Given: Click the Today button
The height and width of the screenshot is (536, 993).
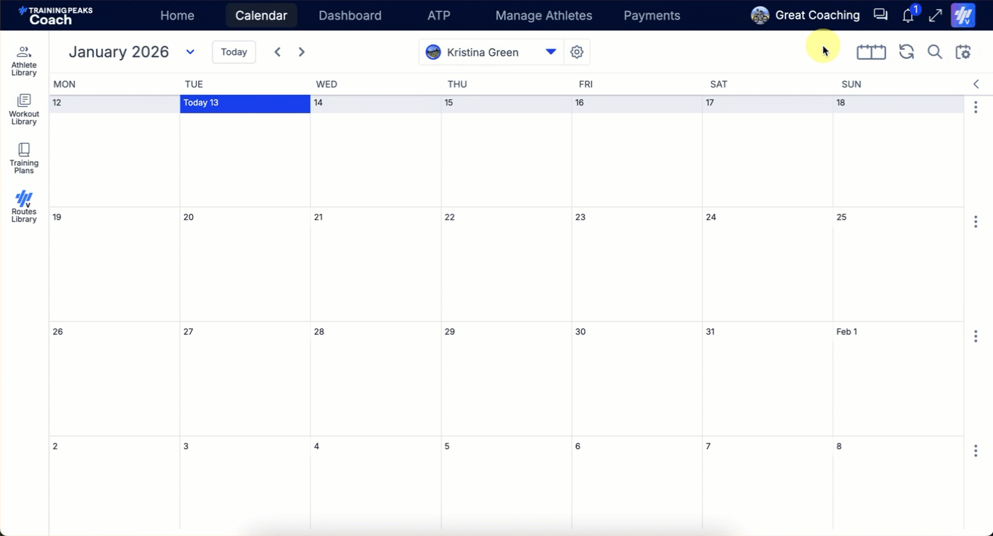Looking at the screenshot, I should pos(234,52).
